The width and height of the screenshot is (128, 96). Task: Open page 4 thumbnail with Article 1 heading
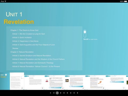pyautogui.click(x=54, y=82)
